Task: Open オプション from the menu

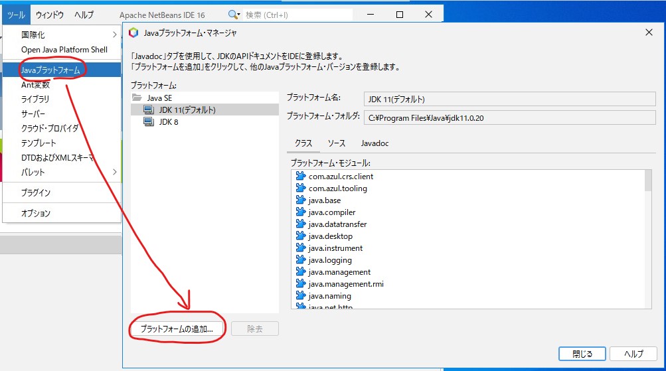Action: point(62,213)
